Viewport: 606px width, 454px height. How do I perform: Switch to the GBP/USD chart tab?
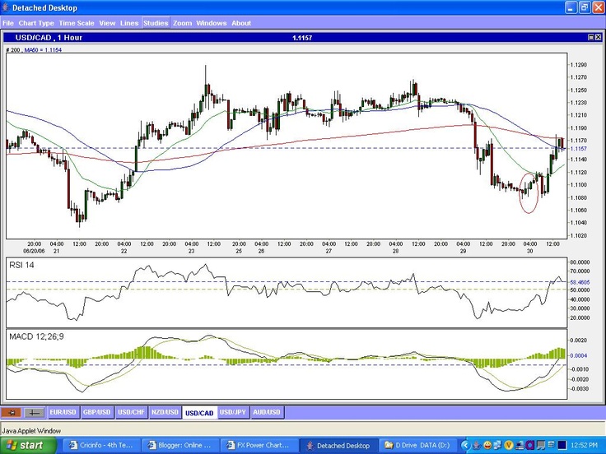coord(96,412)
